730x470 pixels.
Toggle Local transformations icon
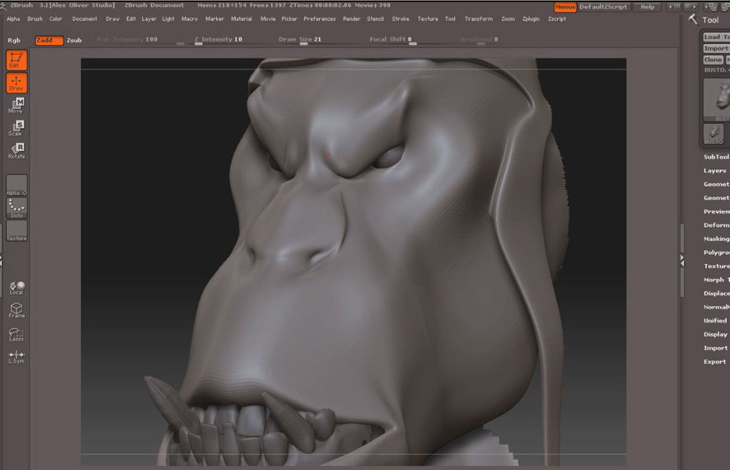click(16, 288)
